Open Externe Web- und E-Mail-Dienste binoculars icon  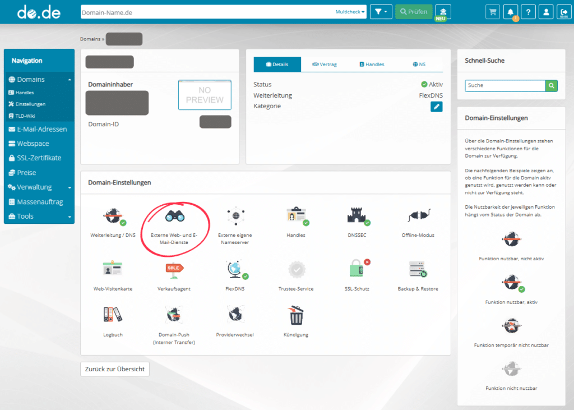[x=173, y=216]
